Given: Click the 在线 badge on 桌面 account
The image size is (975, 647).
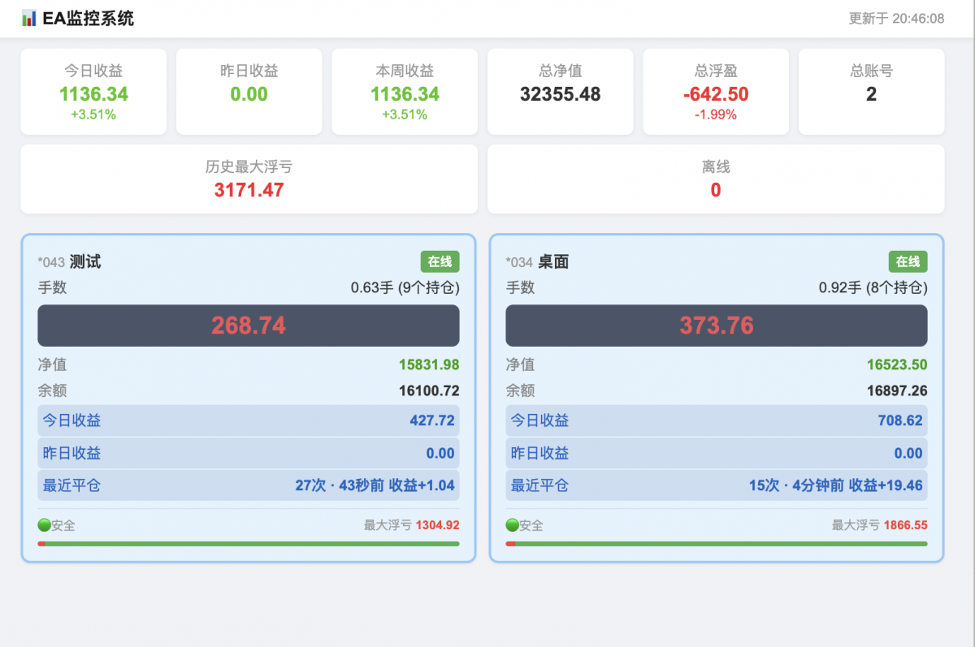Looking at the screenshot, I should pos(908,261).
